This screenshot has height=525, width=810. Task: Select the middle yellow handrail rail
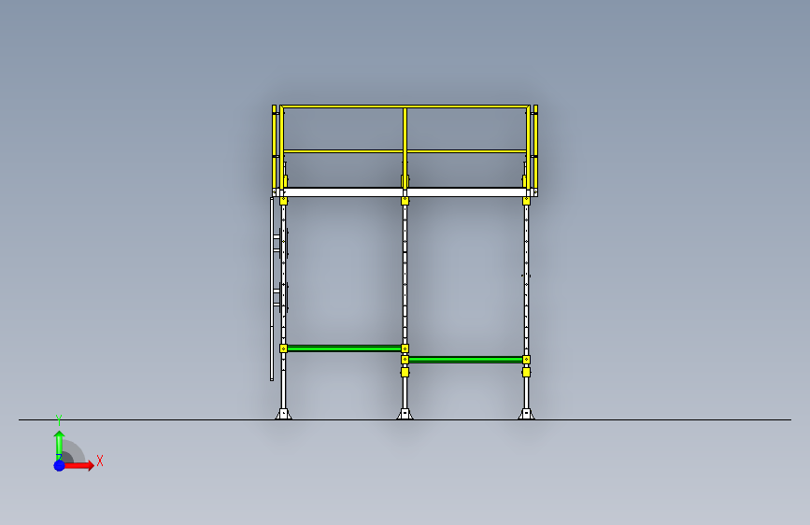click(x=405, y=151)
